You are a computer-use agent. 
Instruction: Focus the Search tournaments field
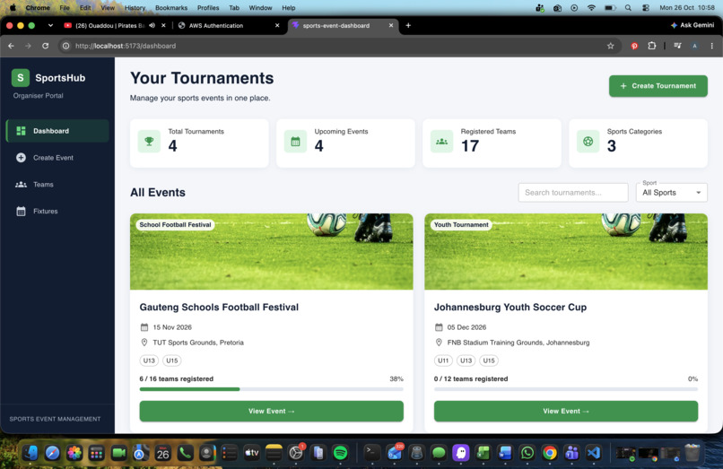pyautogui.click(x=573, y=193)
